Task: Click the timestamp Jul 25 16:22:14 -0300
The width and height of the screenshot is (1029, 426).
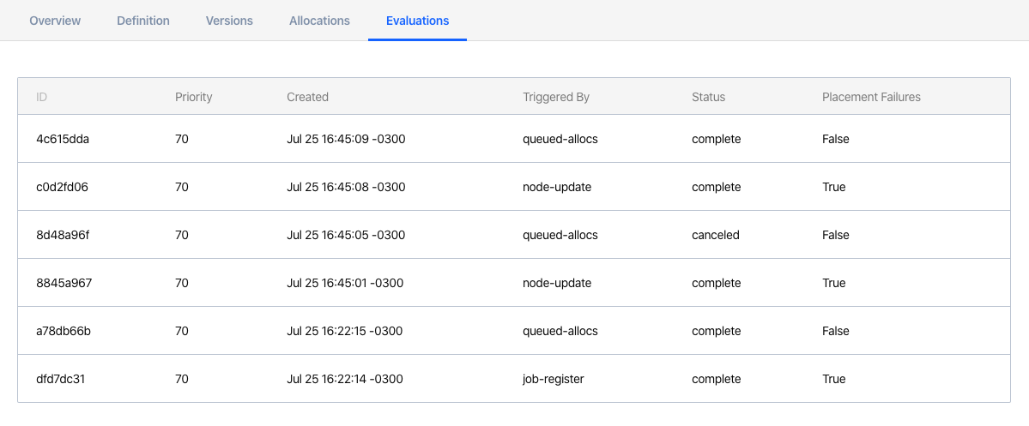Action: click(x=344, y=379)
